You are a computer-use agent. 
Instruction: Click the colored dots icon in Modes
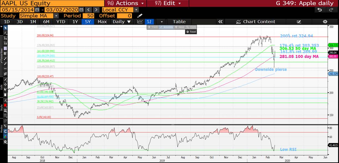(x=5, y=136)
